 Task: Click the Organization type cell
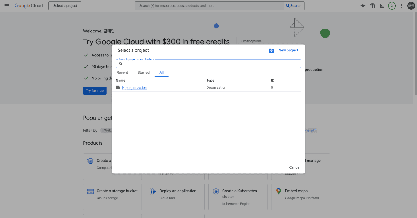(x=216, y=87)
